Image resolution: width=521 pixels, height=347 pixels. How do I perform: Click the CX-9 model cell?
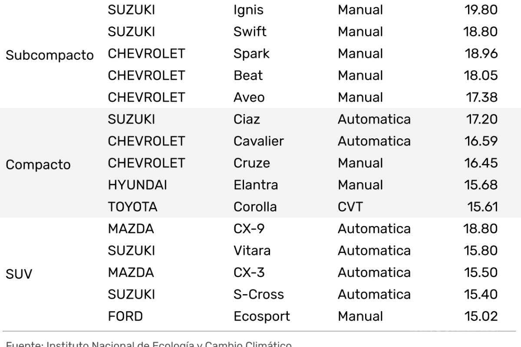click(249, 229)
